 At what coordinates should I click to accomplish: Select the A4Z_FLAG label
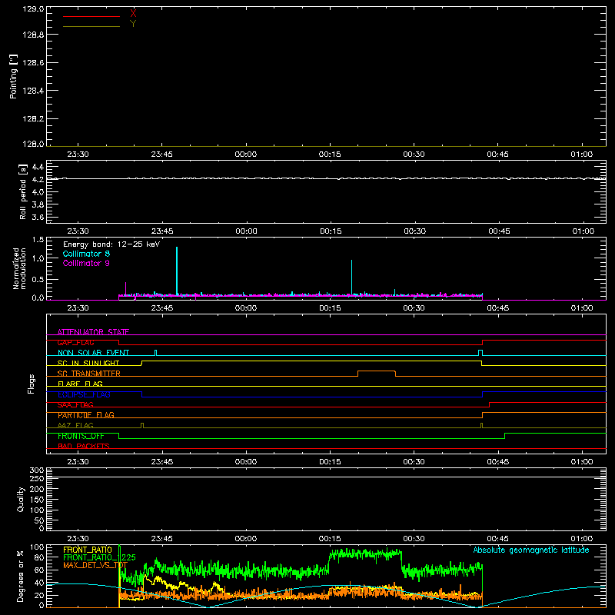click(75, 425)
